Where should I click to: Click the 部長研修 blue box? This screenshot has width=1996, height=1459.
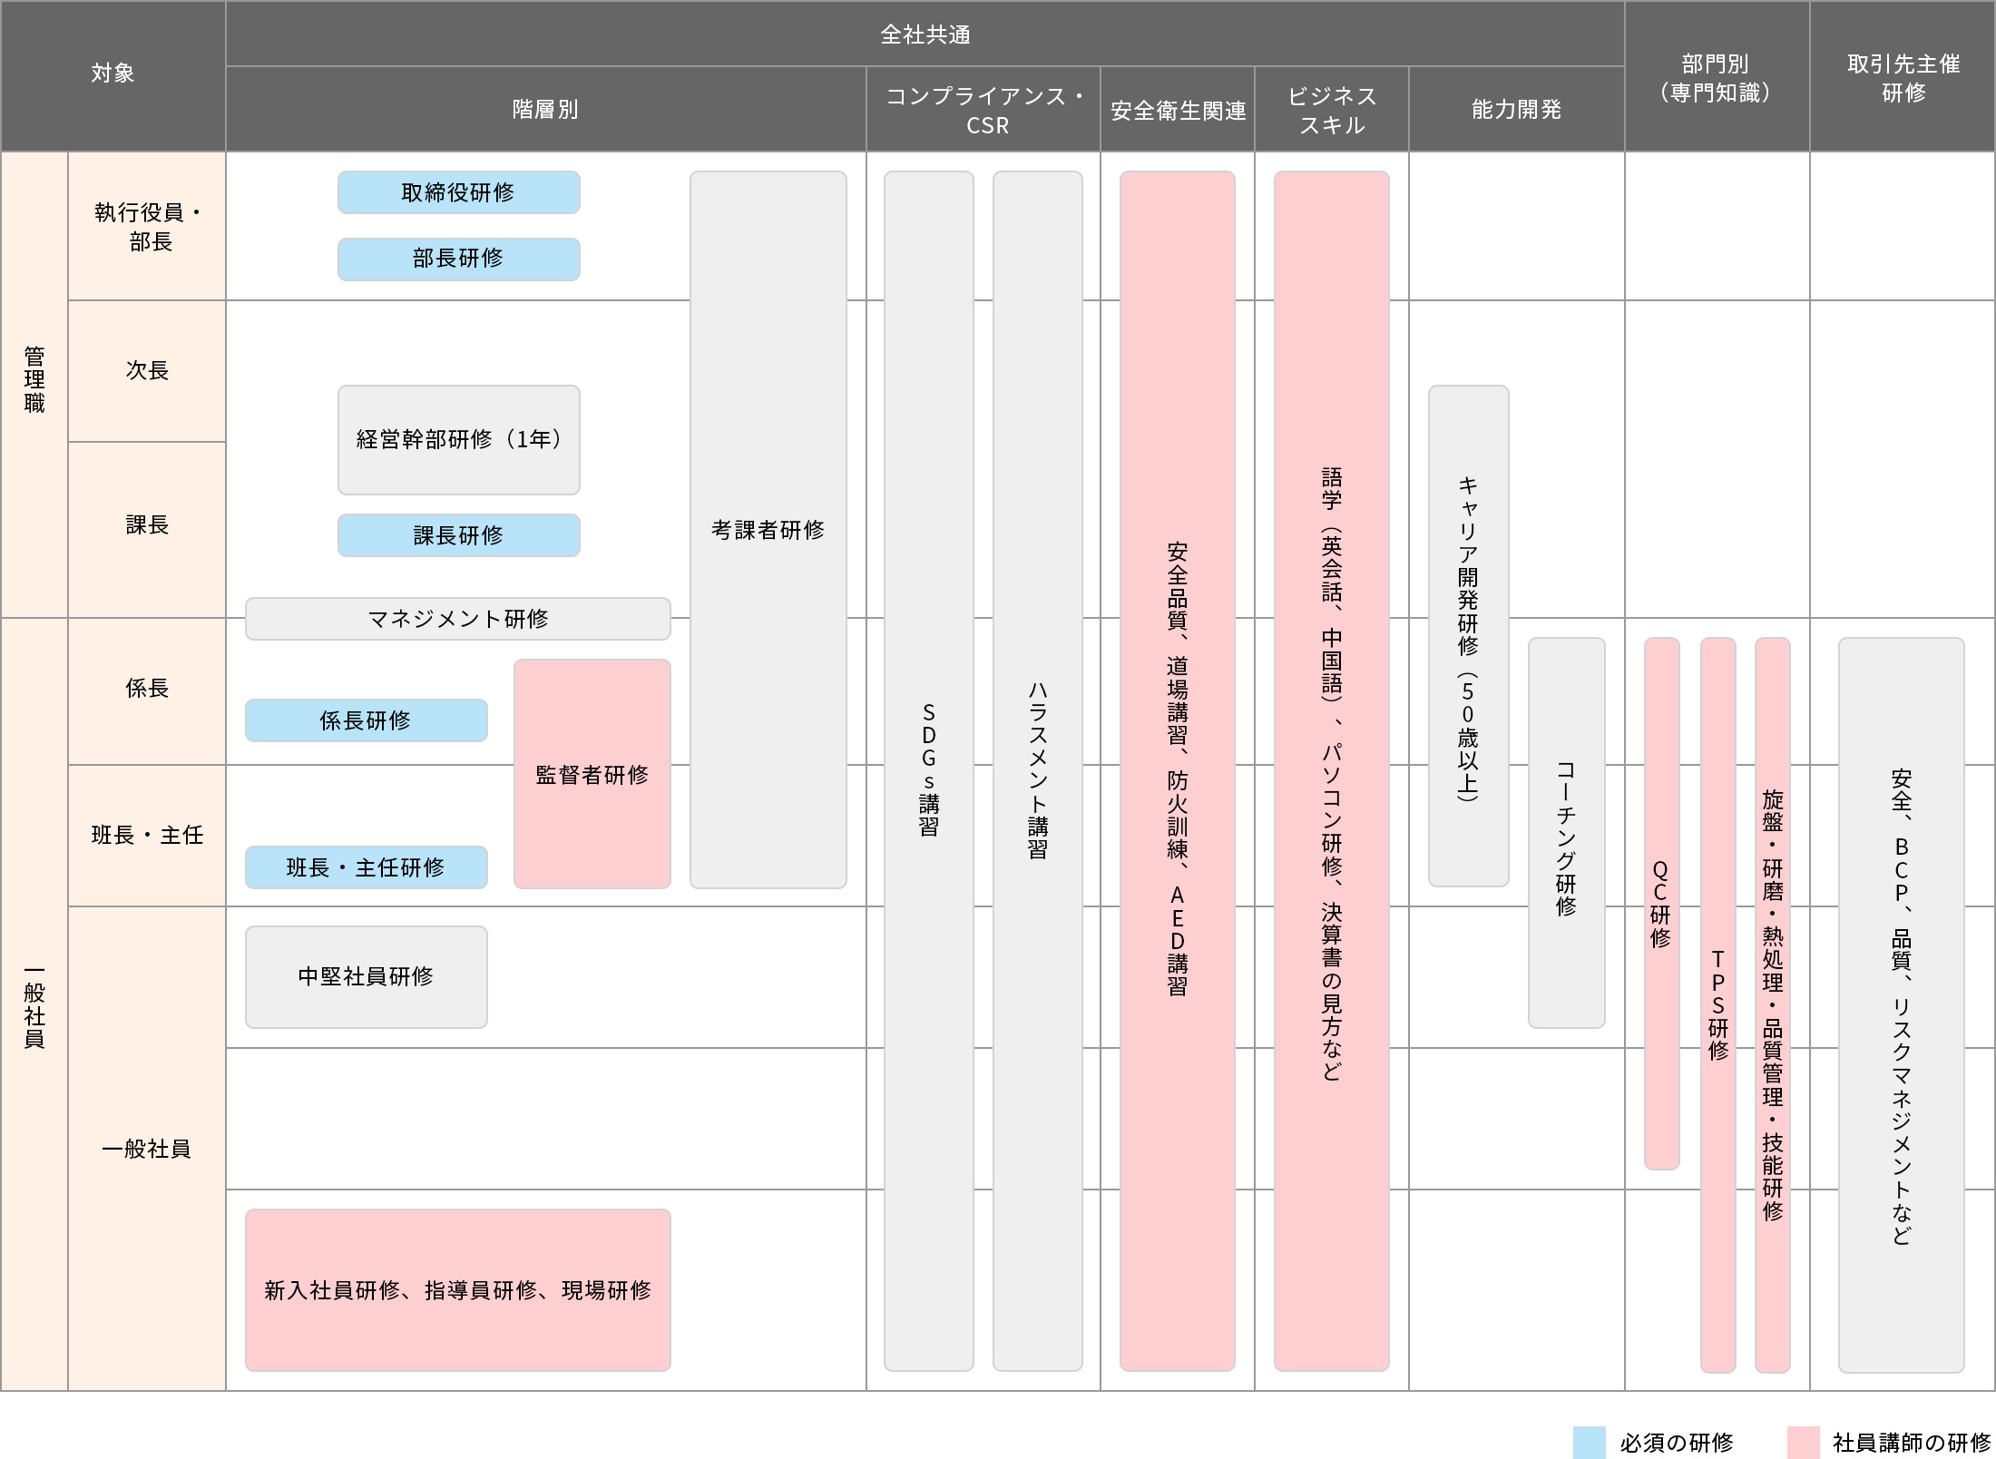point(458,259)
